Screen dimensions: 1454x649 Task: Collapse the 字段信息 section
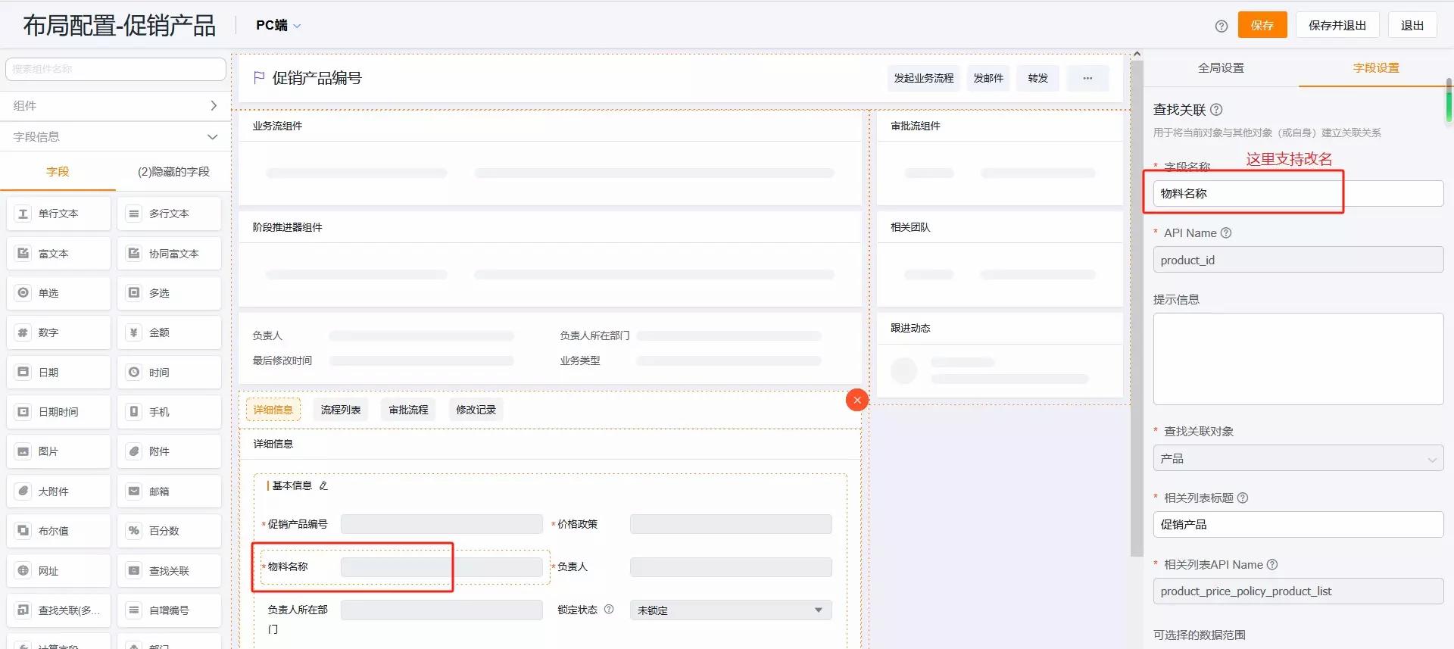(115, 137)
